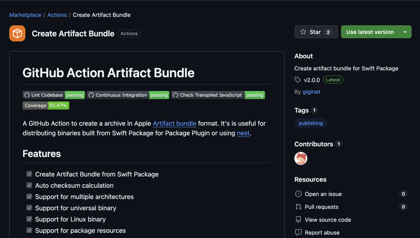Click GitHub logo on Continuous Integration badge
This screenshot has width=420, height=238.
pyautogui.click(x=91, y=95)
